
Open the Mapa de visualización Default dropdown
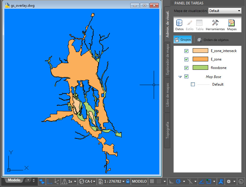225,11
